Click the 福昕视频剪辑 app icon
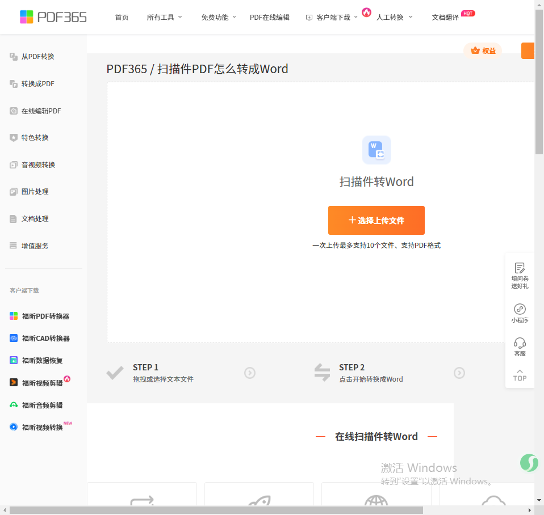 tap(14, 383)
